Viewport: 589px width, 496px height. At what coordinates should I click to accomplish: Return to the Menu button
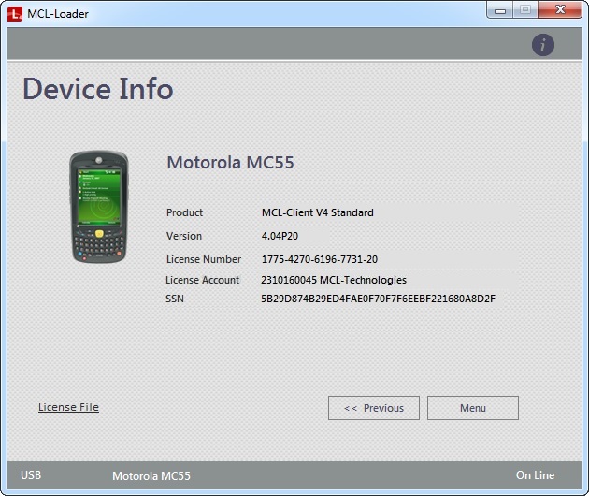473,408
